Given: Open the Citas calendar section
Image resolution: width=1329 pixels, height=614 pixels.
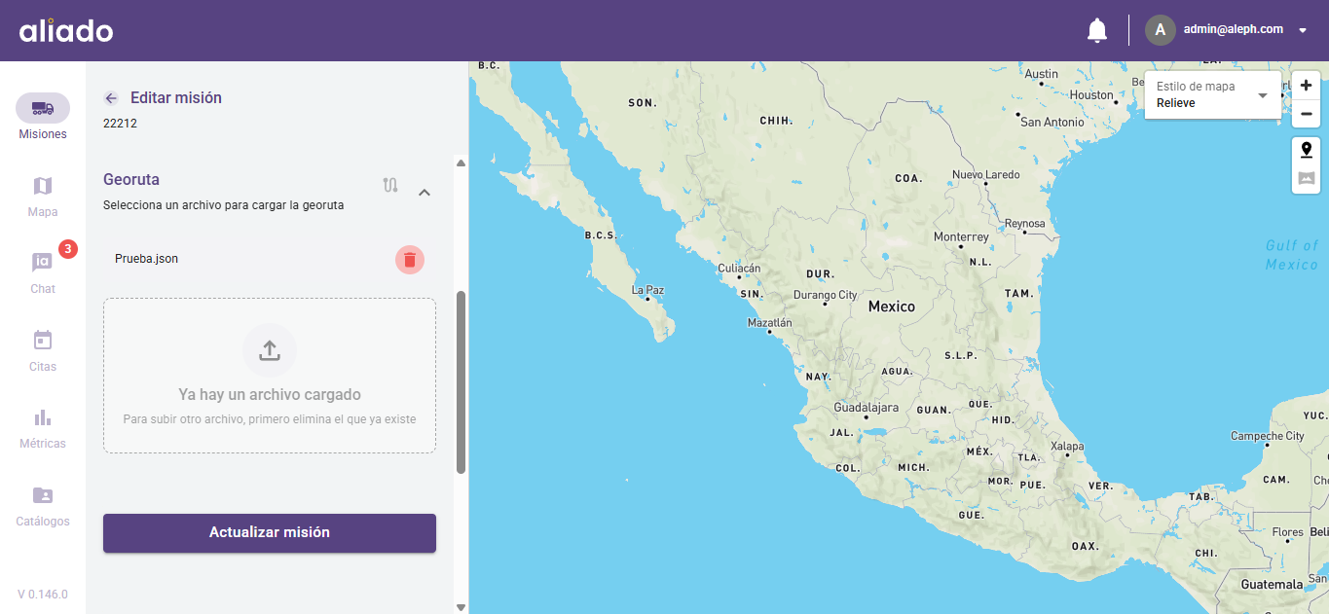Looking at the screenshot, I should pyautogui.click(x=43, y=349).
